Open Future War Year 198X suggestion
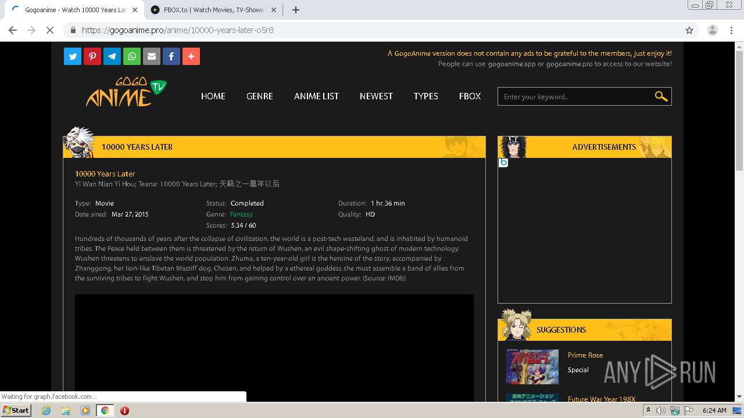 (x=602, y=399)
